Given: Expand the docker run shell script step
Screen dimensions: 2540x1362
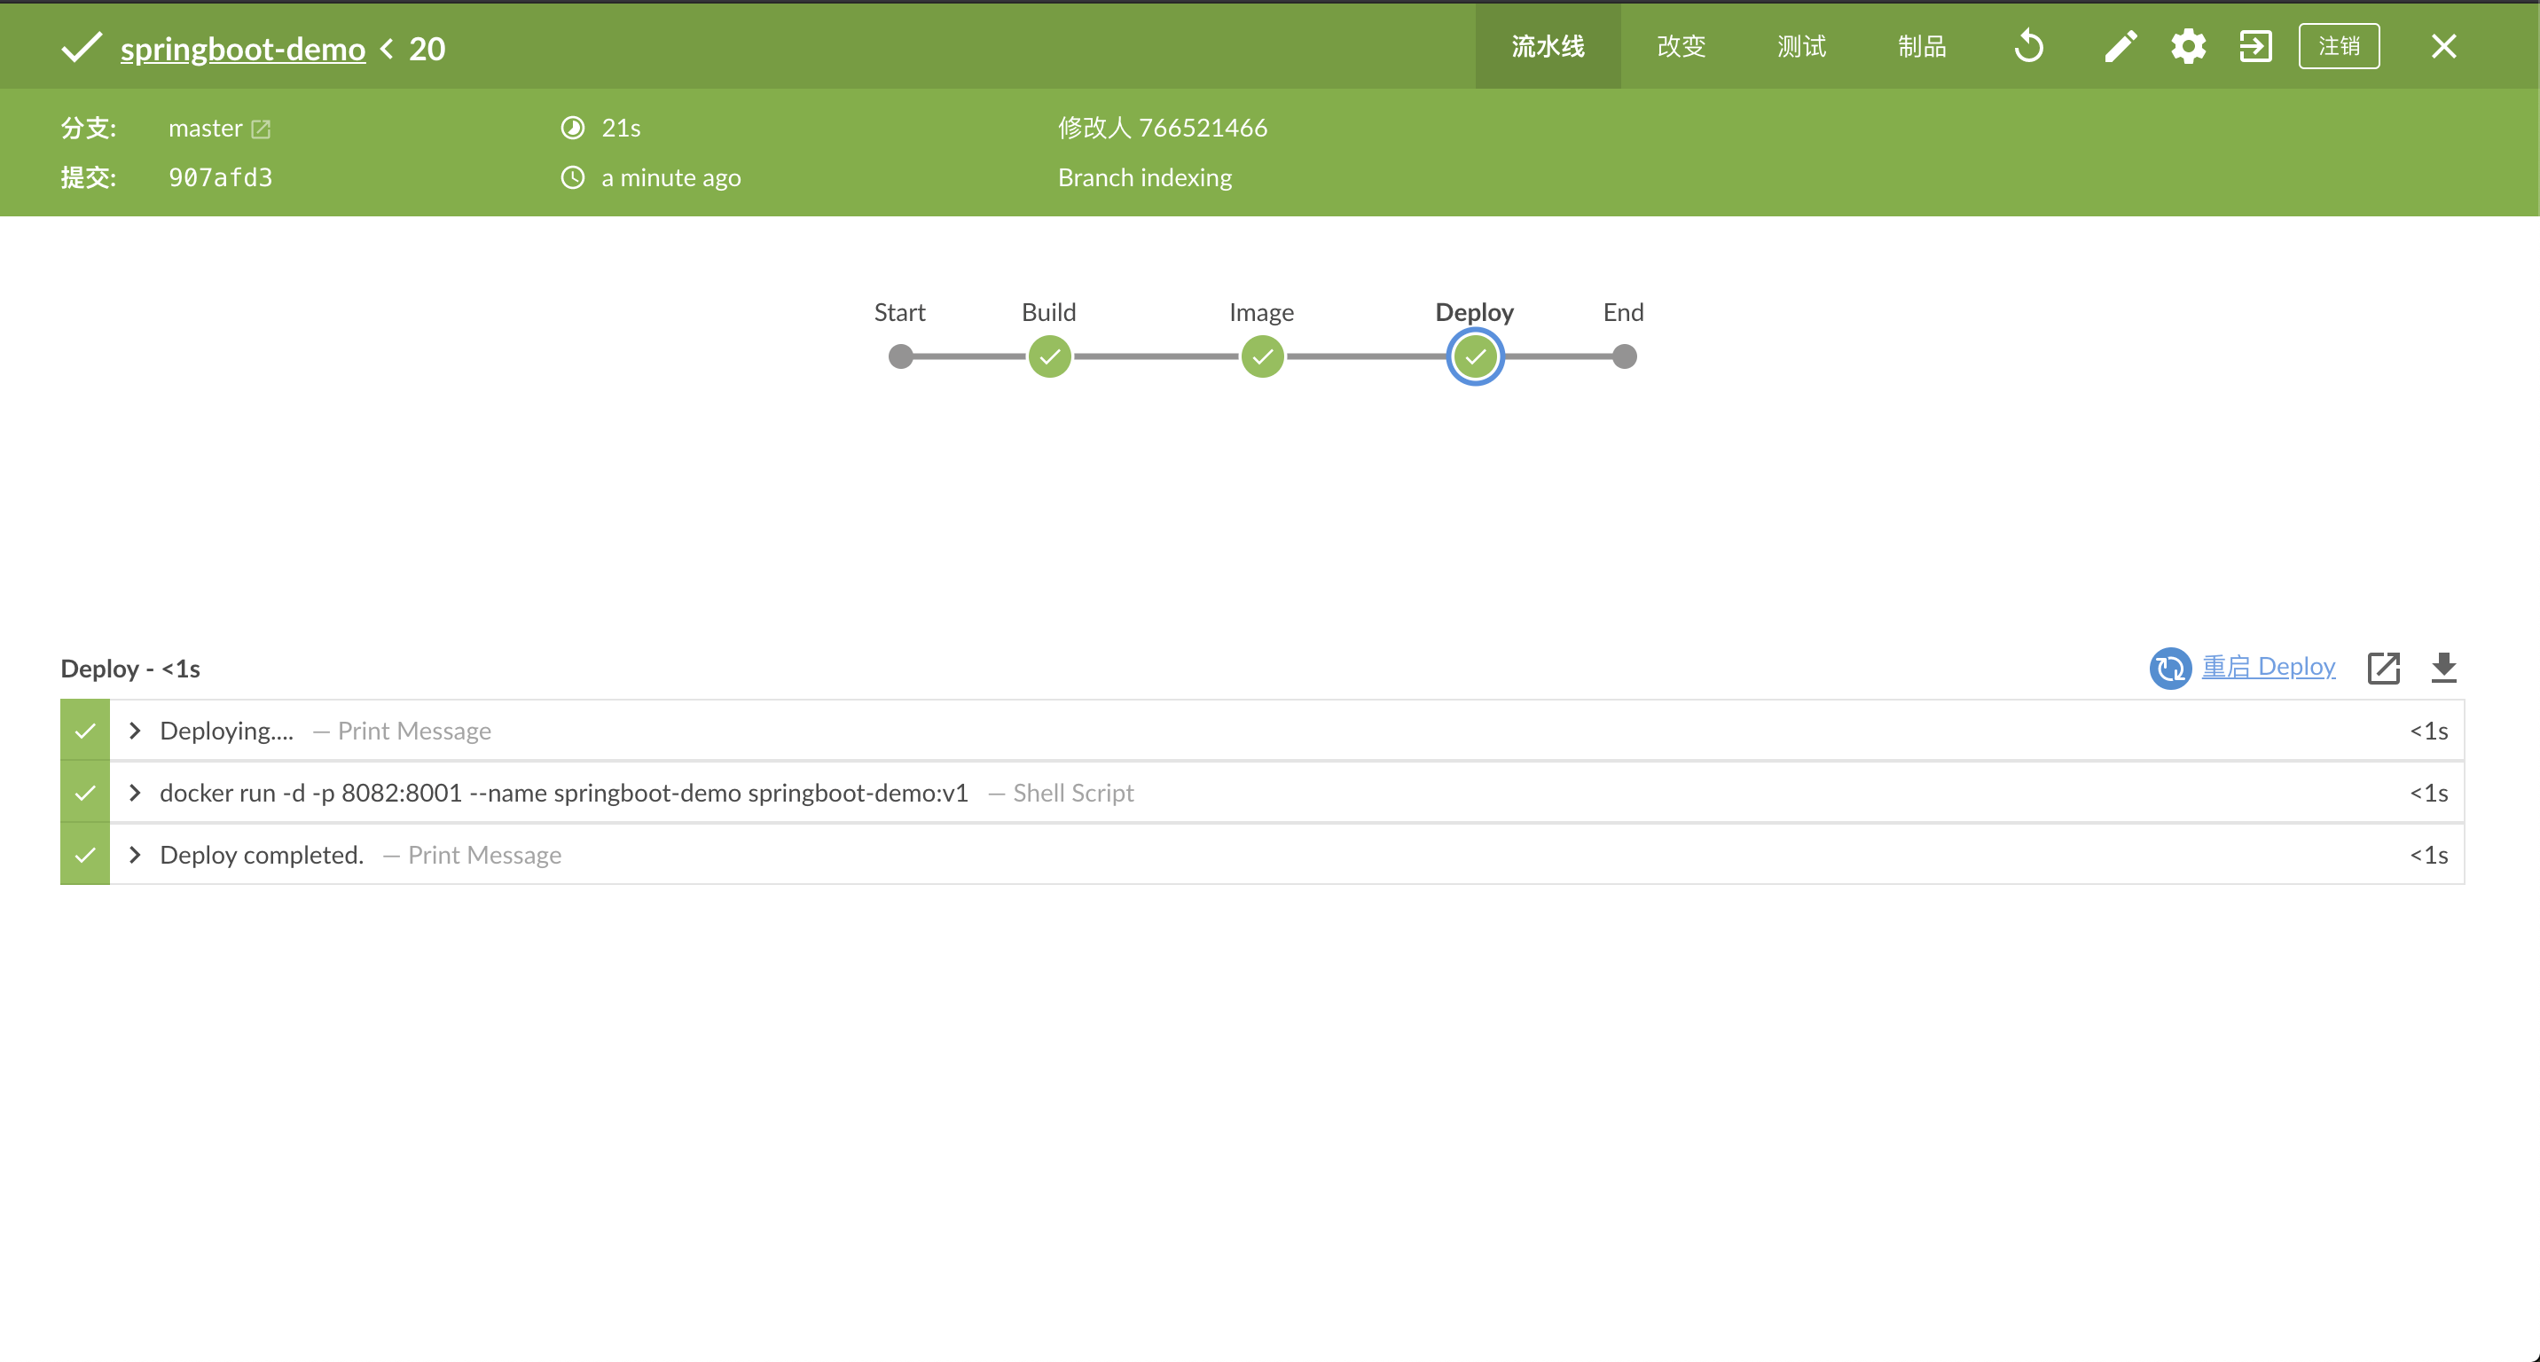Looking at the screenshot, I should [x=135, y=793].
